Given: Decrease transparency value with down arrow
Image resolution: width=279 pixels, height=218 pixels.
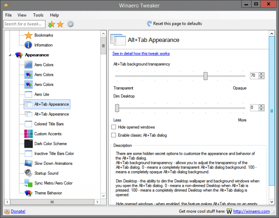Looking at the screenshot, I should coord(261,77).
